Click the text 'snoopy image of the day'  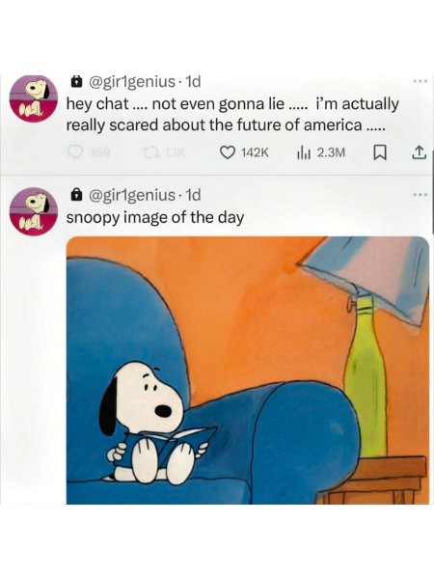(155, 217)
